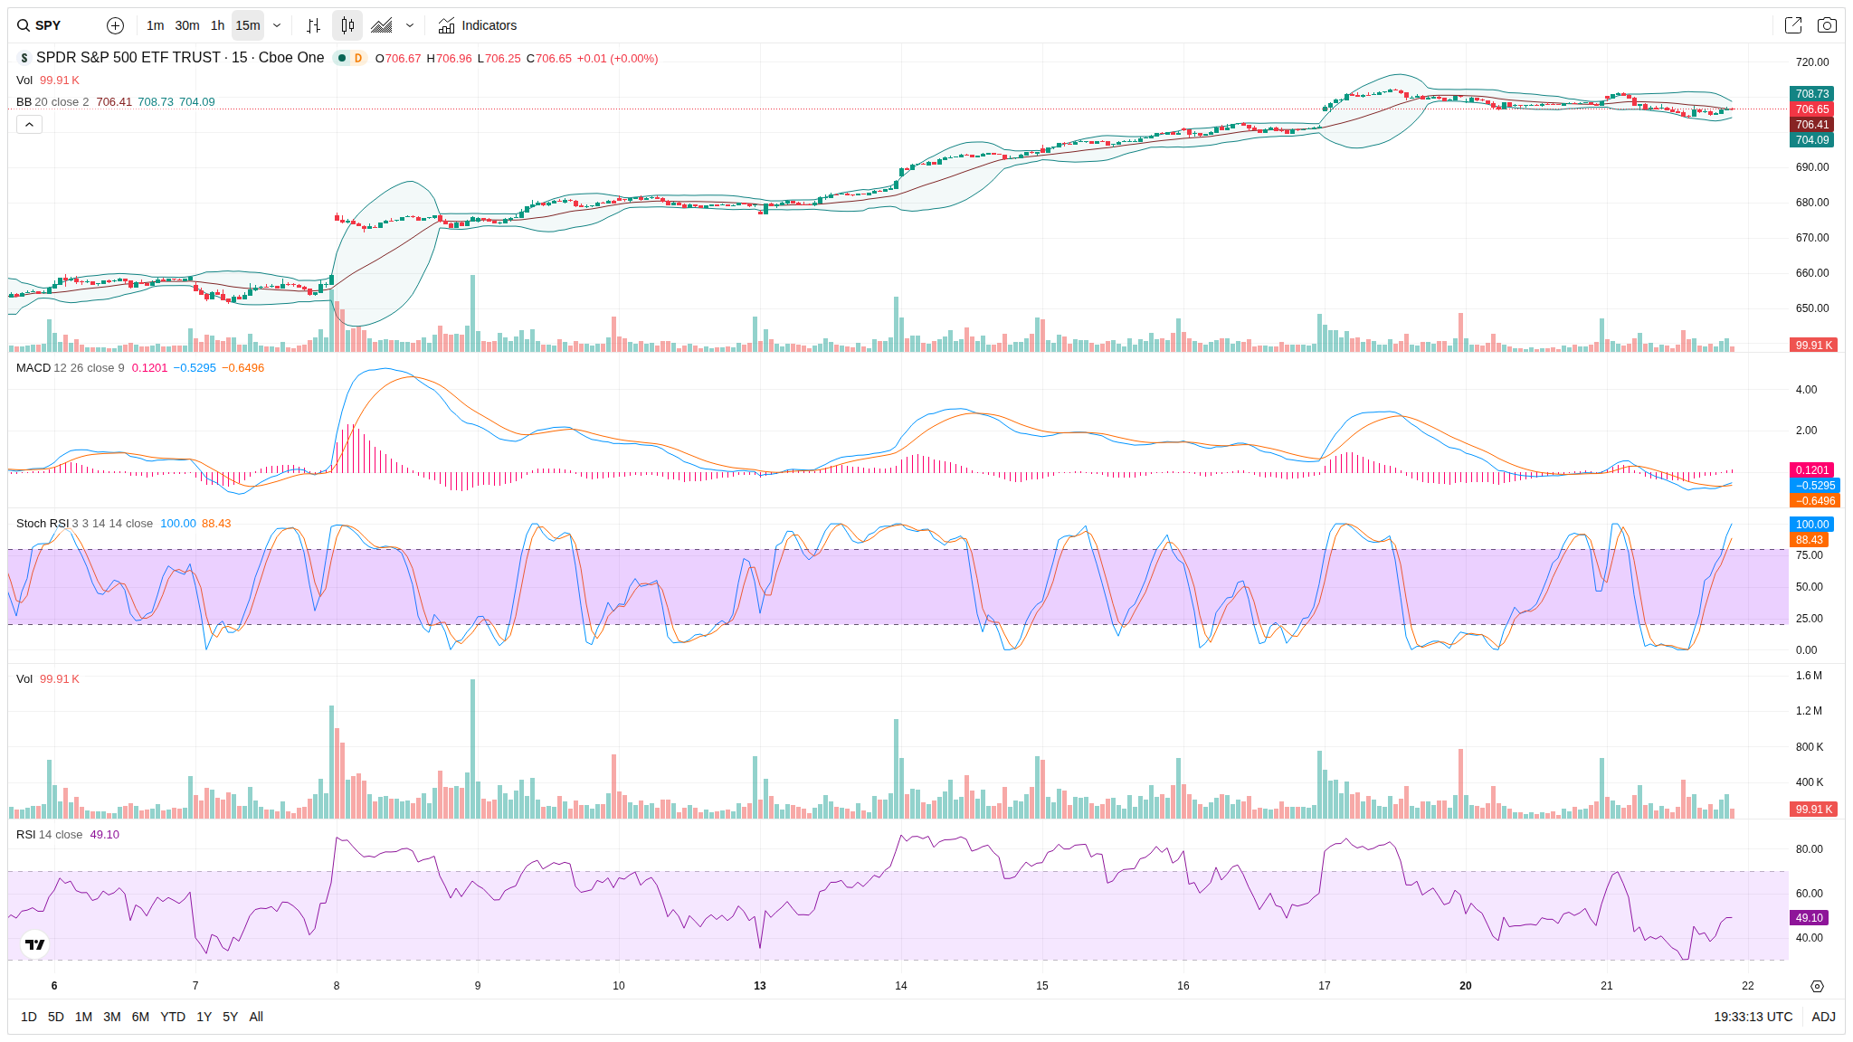
Task: Open the chart style dropdown arrow
Action: point(410,25)
